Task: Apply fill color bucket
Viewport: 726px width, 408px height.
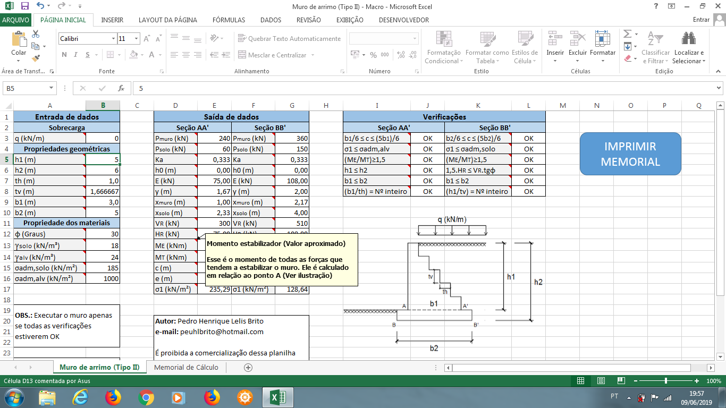Action: click(134, 55)
